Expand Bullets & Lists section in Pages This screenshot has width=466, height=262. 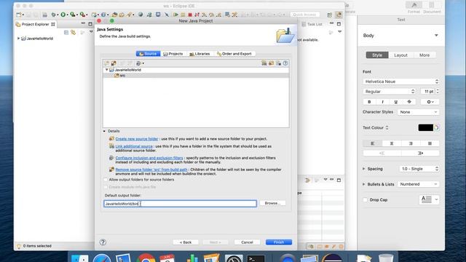coord(364,184)
